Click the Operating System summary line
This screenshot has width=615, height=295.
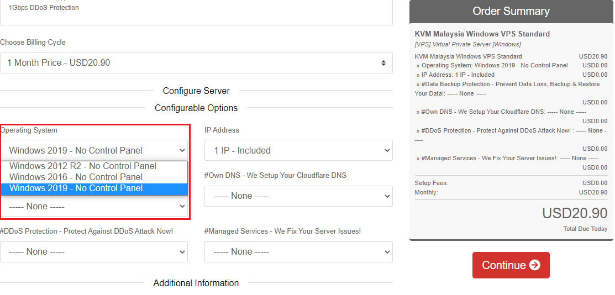click(x=511, y=66)
